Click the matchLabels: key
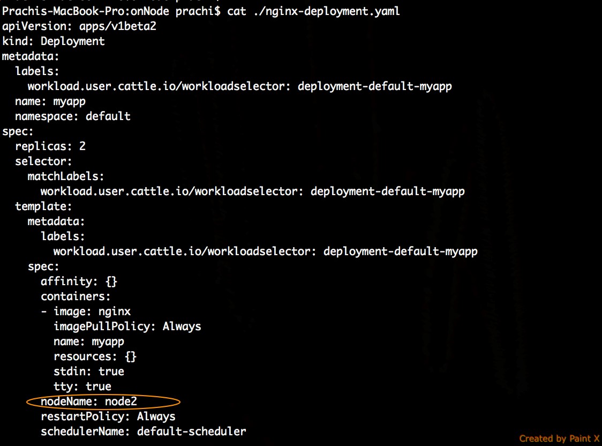 pyautogui.click(x=66, y=176)
